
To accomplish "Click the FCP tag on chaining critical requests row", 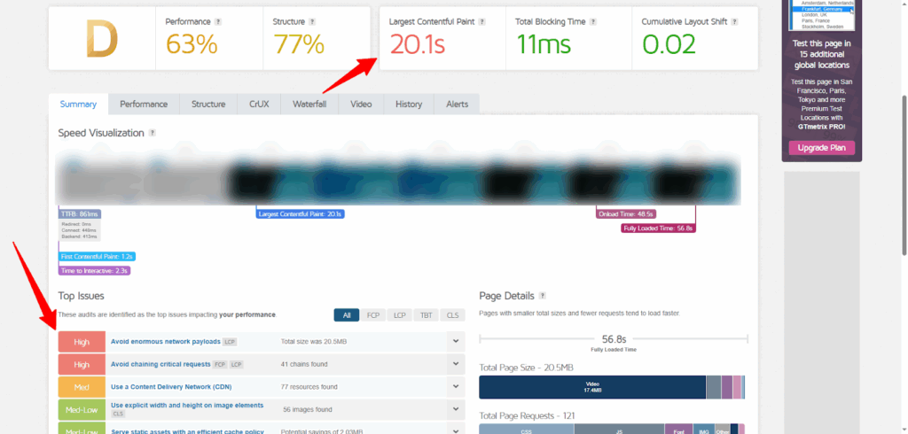I will (x=220, y=364).
